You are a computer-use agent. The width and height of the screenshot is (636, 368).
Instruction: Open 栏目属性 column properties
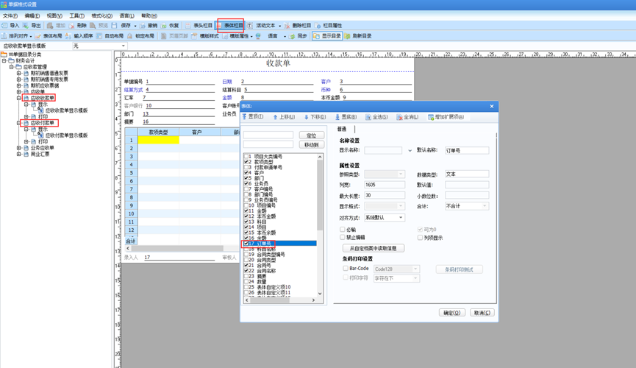pos(328,26)
